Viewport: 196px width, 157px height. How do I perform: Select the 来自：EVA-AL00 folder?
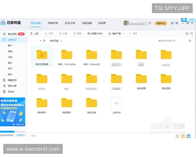point(91,58)
